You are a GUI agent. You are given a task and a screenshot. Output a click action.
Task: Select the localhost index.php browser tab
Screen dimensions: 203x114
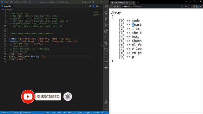pyautogui.click(x=122, y=3)
